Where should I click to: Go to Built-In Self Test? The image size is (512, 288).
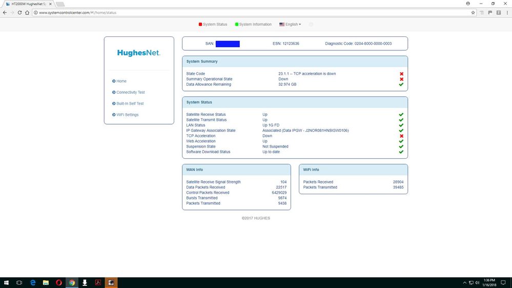130,104
